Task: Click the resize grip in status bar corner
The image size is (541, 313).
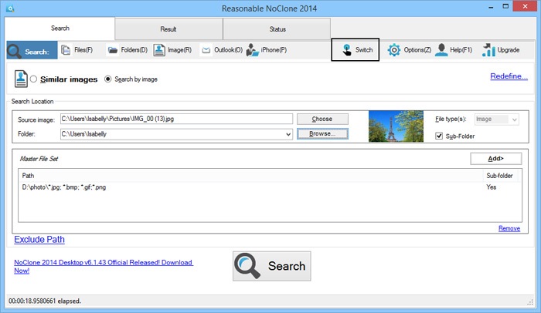Action: (530, 302)
